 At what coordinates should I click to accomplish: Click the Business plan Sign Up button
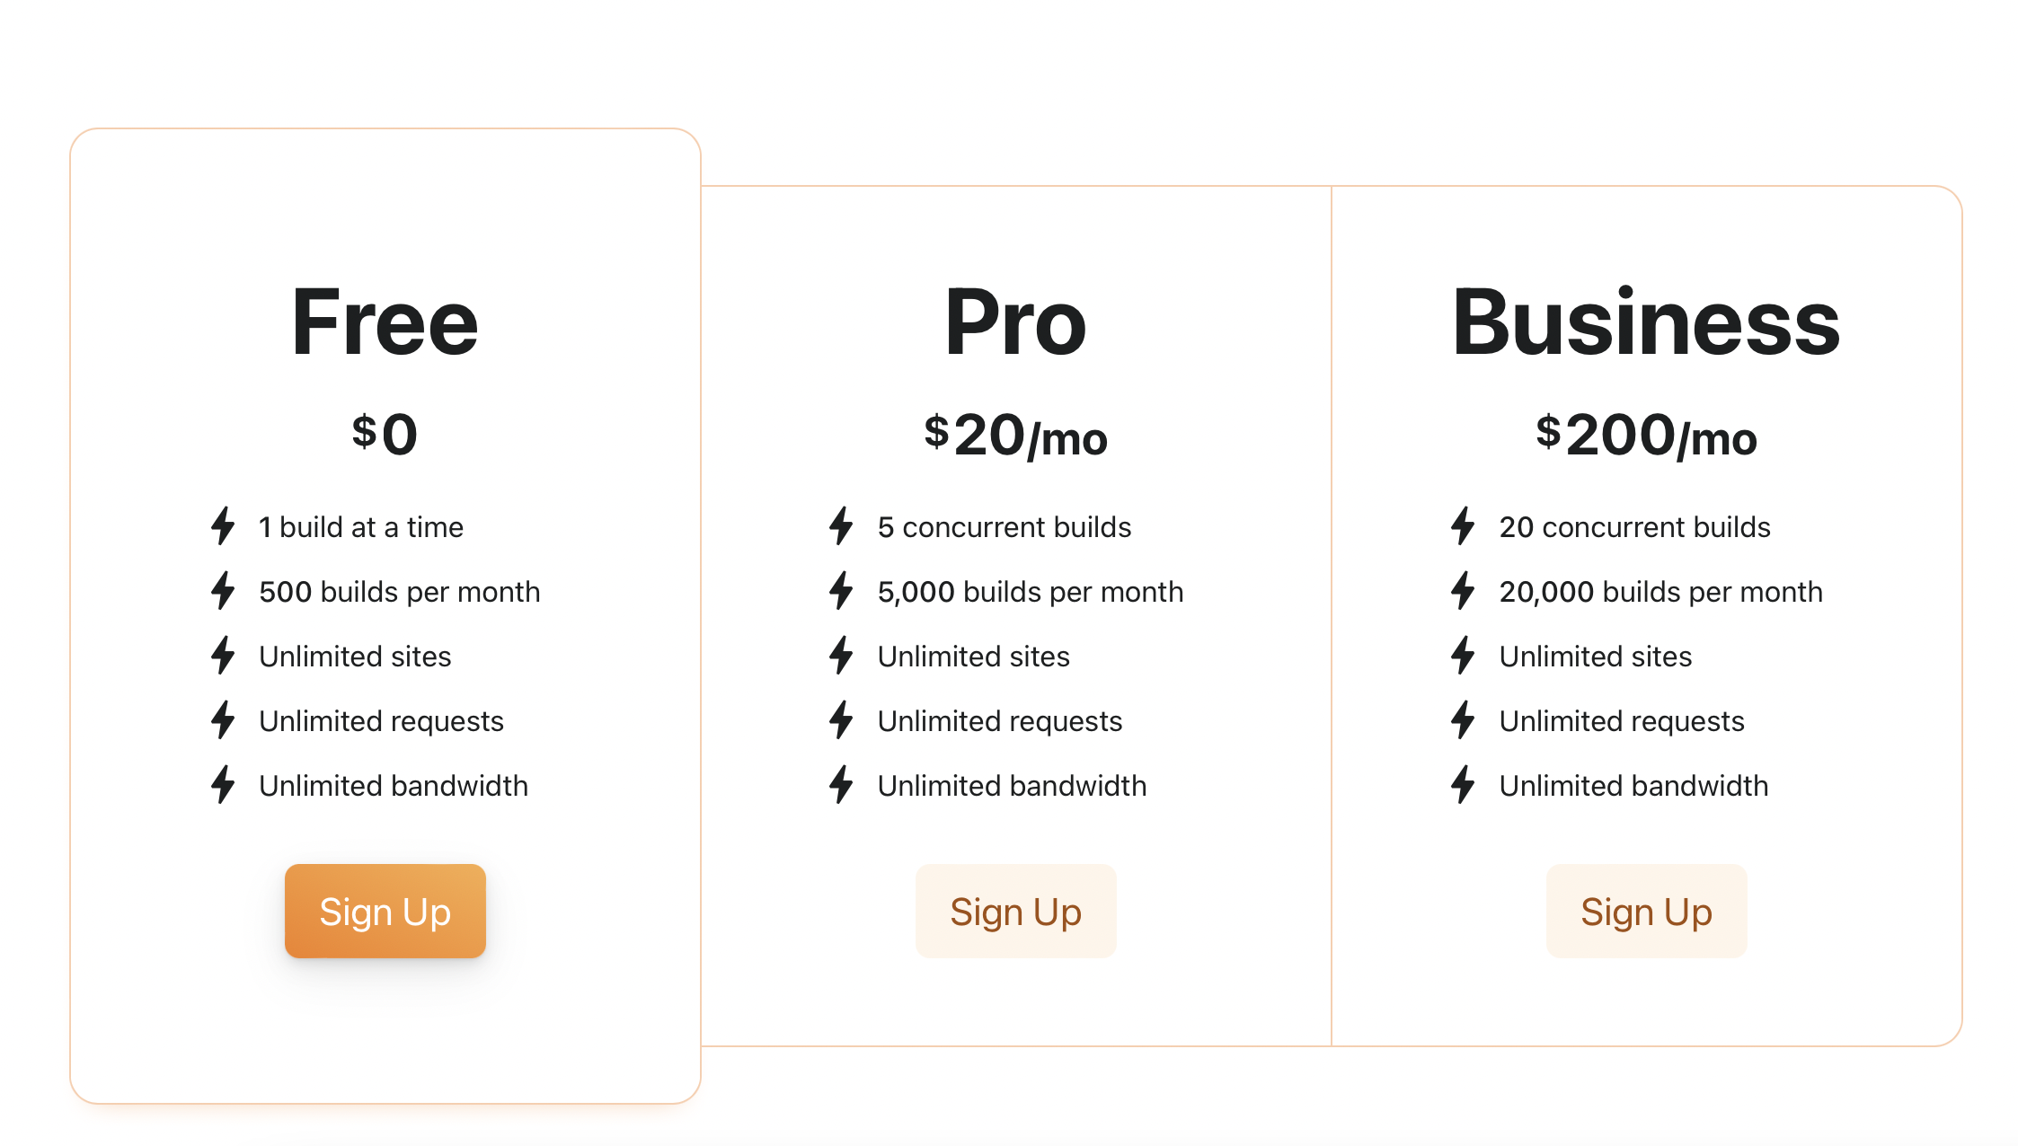pos(1646,911)
